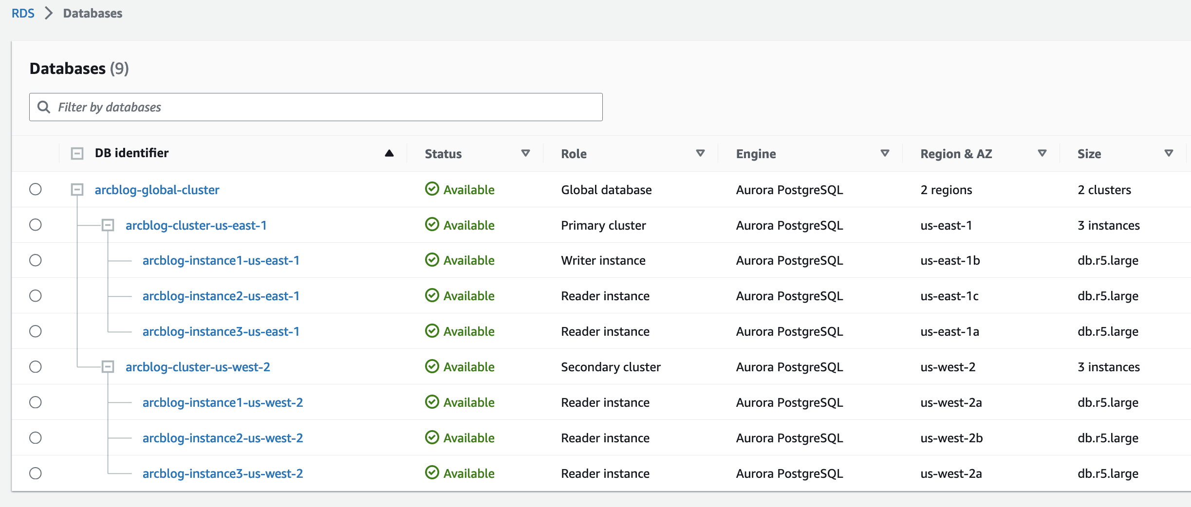Collapse the arcblog-cluster-us-east-1 tree node
The height and width of the screenshot is (507, 1191).
108,225
